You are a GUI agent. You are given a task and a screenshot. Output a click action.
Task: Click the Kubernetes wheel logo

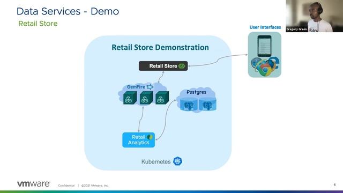[x=177, y=161]
